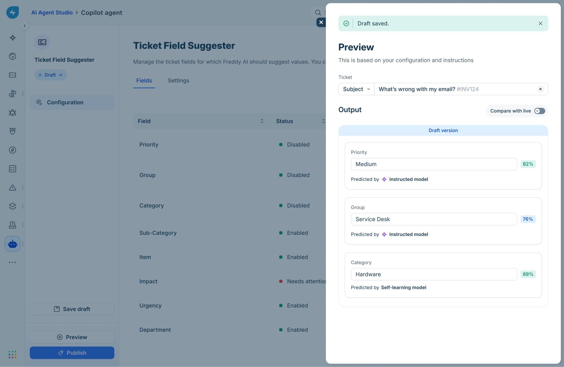Toggle the Compare with live switch
This screenshot has width=564, height=367.
(x=539, y=111)
